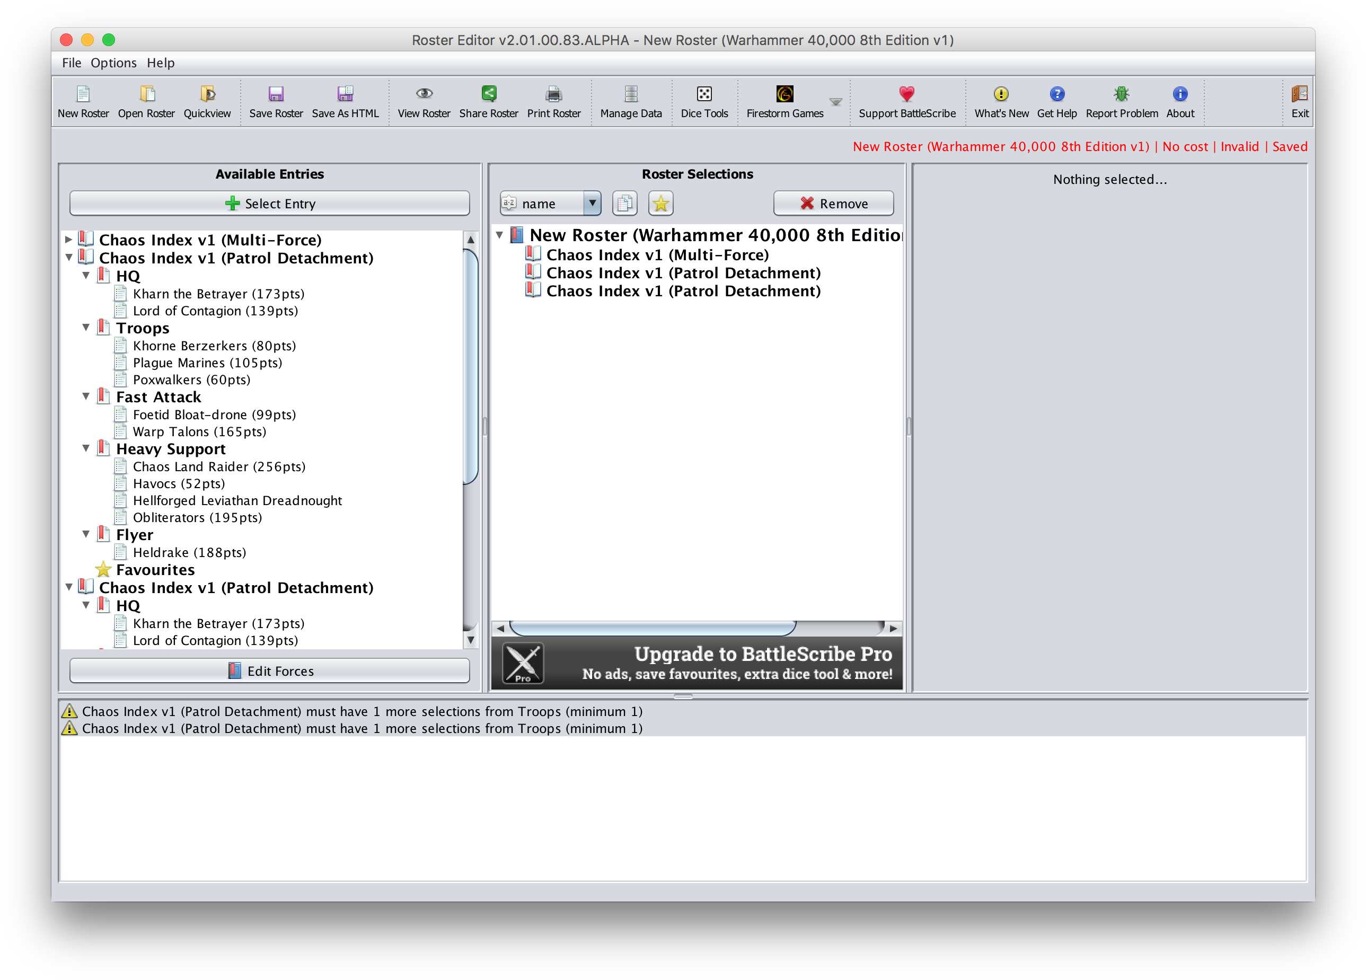Viewport: 1366px width, 980px height.
Task: Click the Available Entries scroll down arrow
Action: point(470,640)
